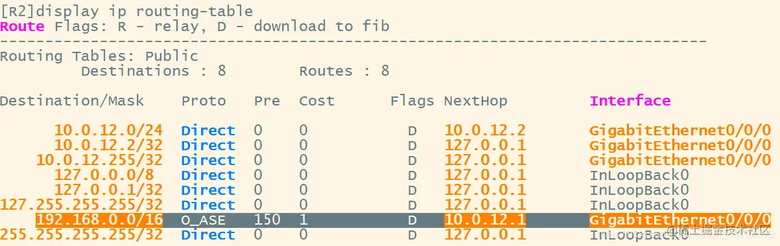The width and height of the screenshot is (780, 246).
Task: Click GigabitEthernet0/0/0 in the 192.168.0.0/16 row
Action: tap(680, 220)
